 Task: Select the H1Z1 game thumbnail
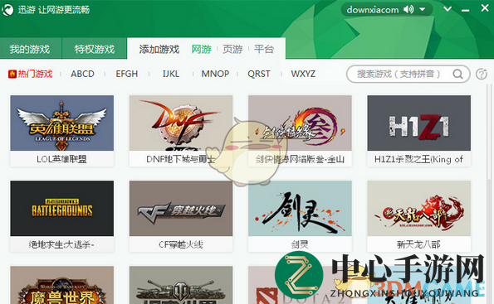tap(419, 123)
